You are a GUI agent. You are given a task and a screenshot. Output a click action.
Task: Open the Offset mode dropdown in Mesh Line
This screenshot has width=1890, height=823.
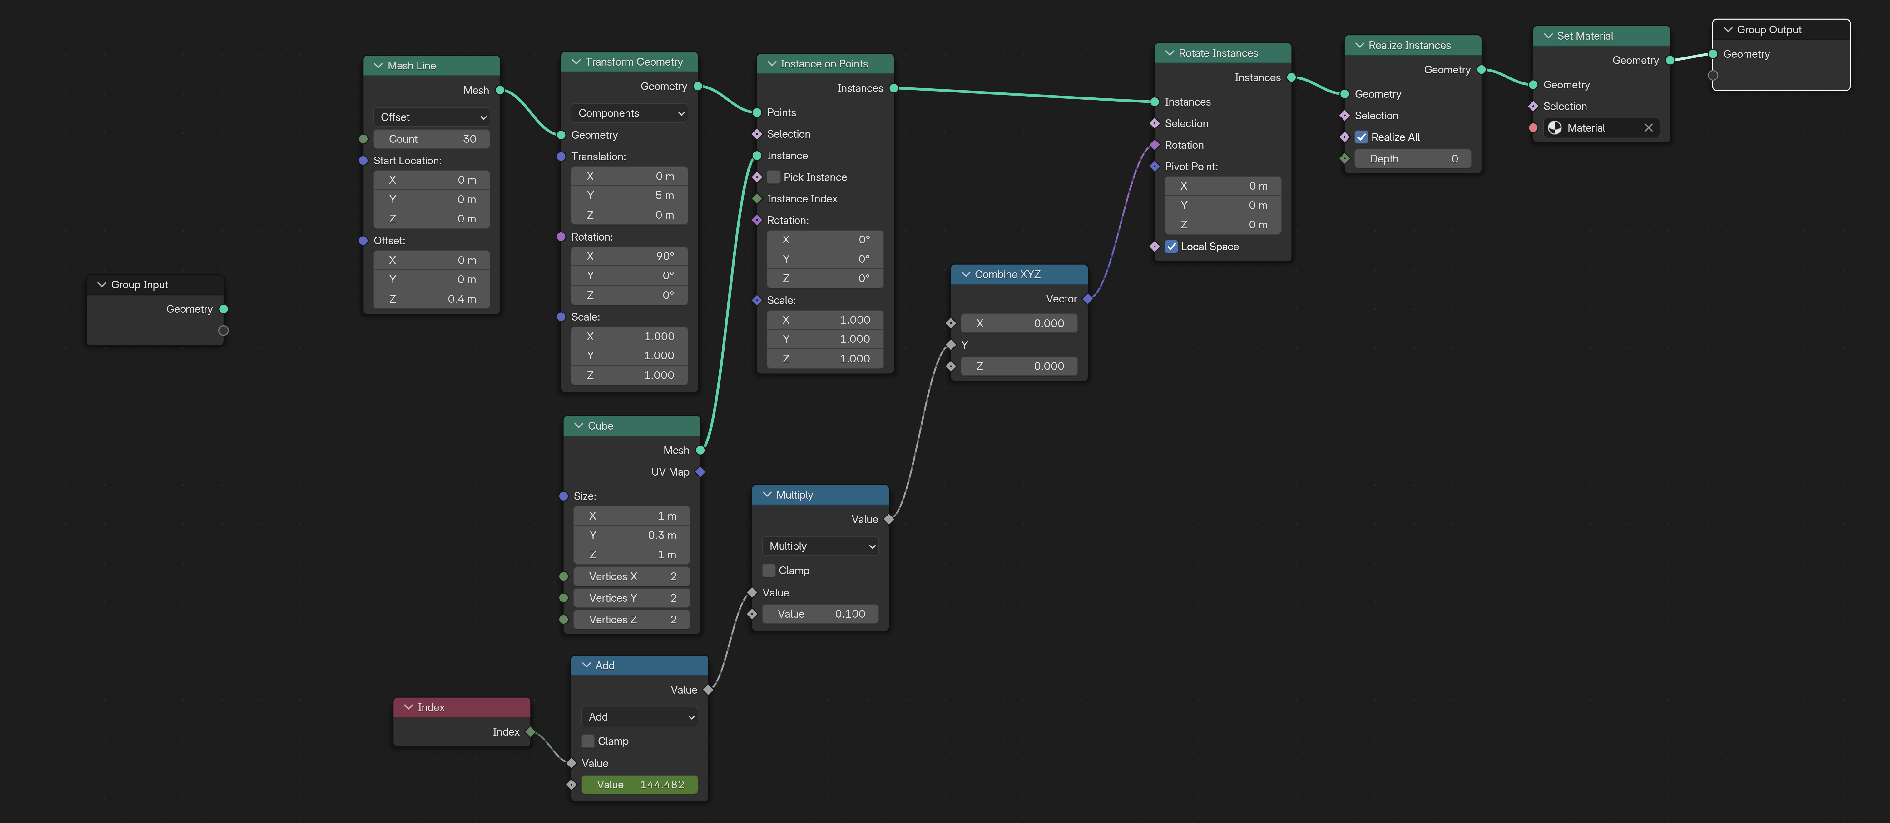coord(431,117)
